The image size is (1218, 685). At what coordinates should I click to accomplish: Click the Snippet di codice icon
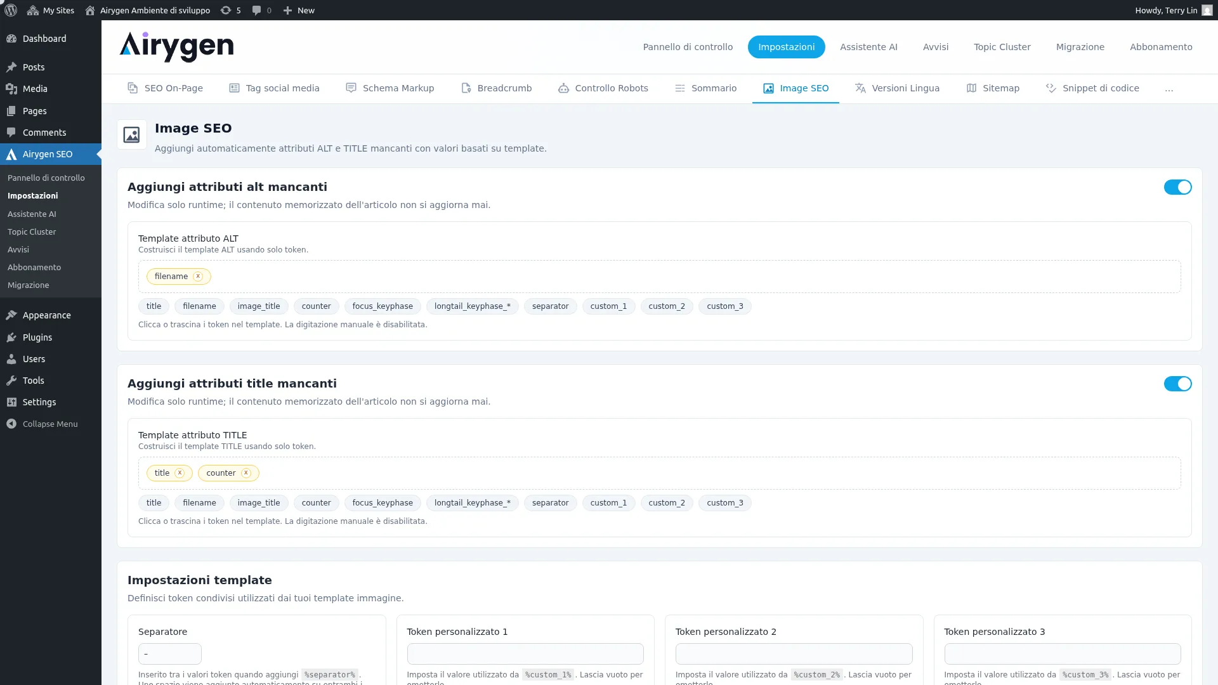1051,88
